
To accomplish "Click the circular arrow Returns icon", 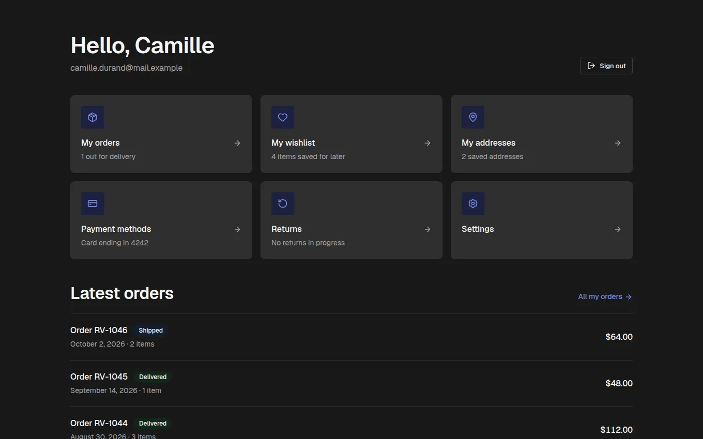I will [283, 203].
